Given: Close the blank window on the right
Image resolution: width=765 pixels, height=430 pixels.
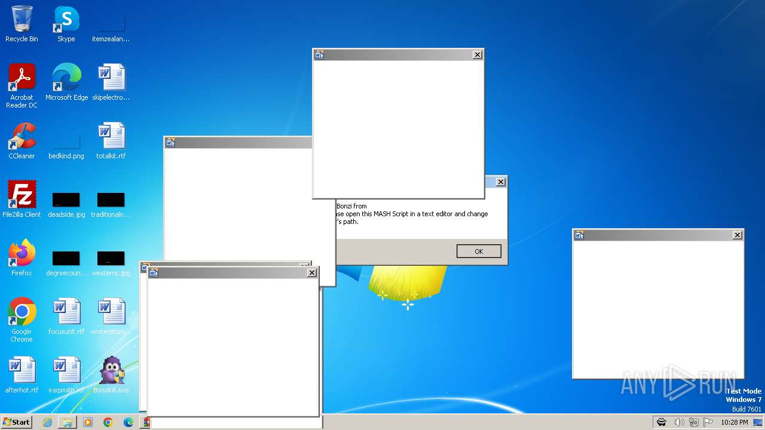Looking at the screenshot, I should (737, 235).
